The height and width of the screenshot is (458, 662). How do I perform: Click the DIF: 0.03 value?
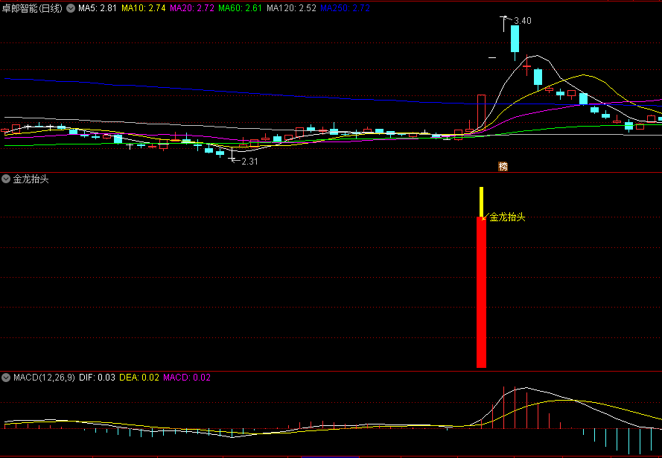click(x=97, y=378)
